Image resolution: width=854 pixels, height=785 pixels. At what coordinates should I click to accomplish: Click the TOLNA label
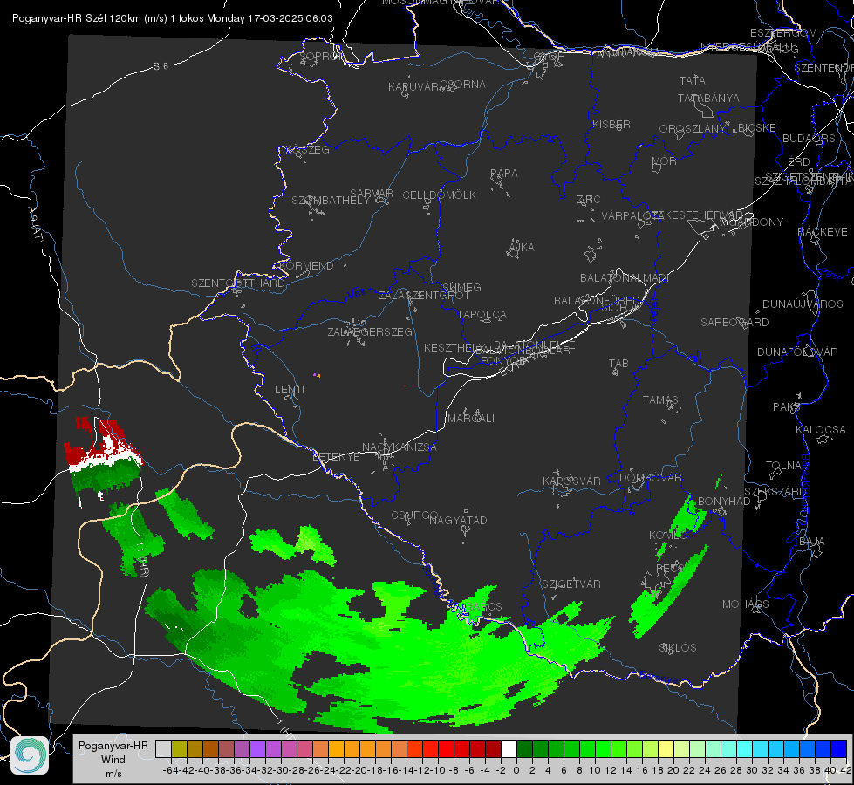(x=783, y=466)
